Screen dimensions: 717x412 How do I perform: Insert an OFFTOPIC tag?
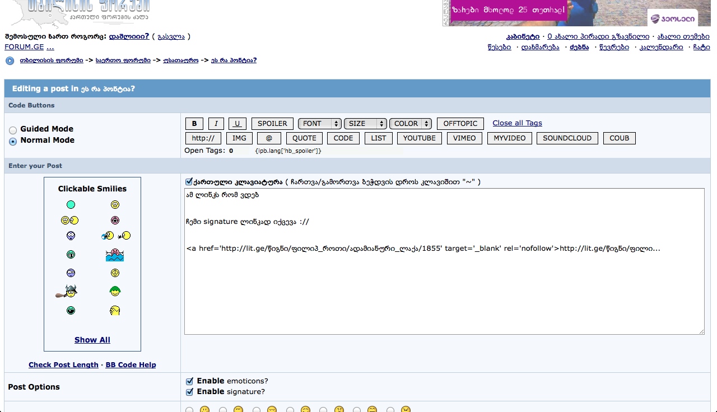(460, 124)
